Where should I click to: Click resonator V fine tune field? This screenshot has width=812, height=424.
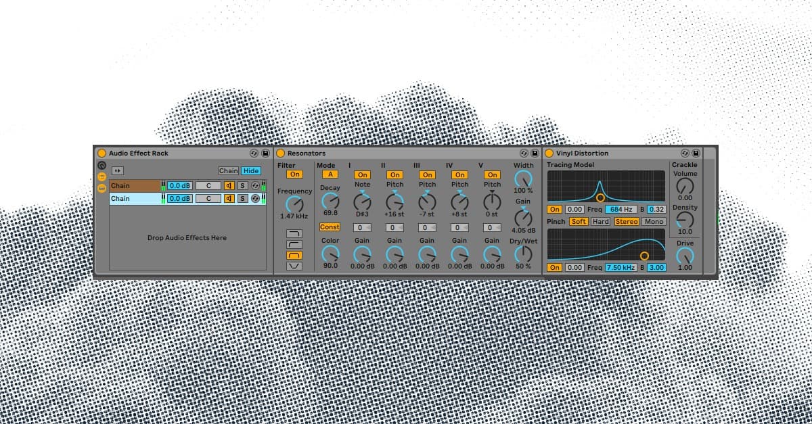pyautogui.click(x=492, y=228)
